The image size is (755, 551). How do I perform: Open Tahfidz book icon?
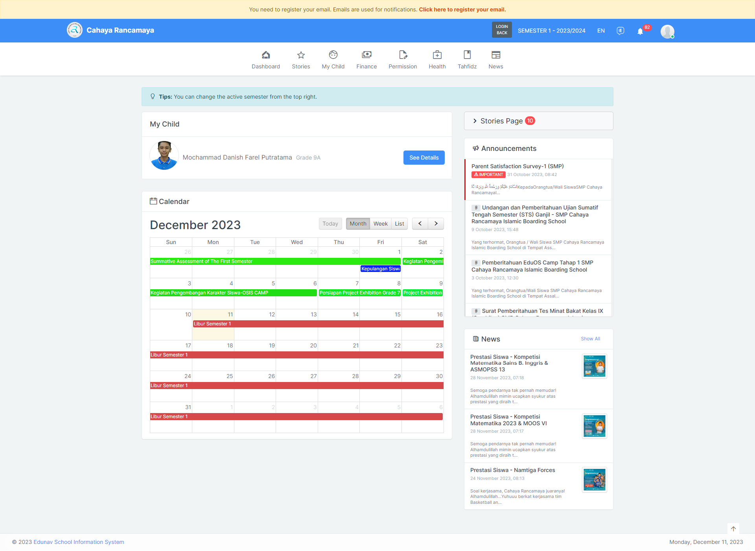(x=467, y=55)
